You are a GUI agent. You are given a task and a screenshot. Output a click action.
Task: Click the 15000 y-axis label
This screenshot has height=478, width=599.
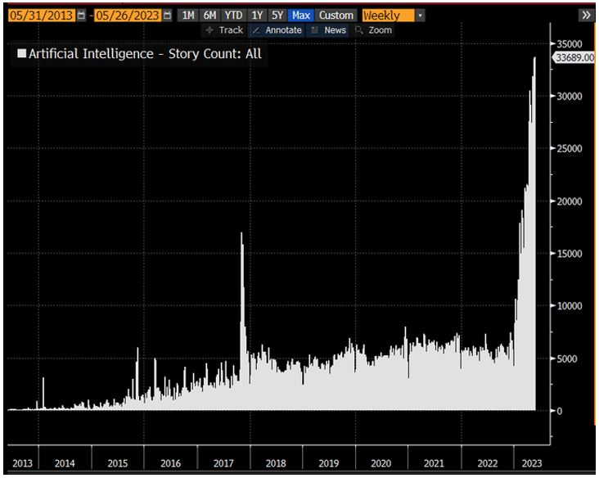(x=570, y=254)
